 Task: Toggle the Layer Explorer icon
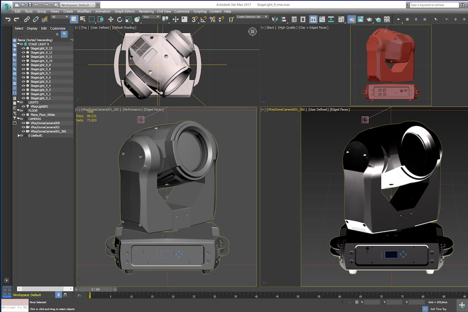tap(303, 19)
